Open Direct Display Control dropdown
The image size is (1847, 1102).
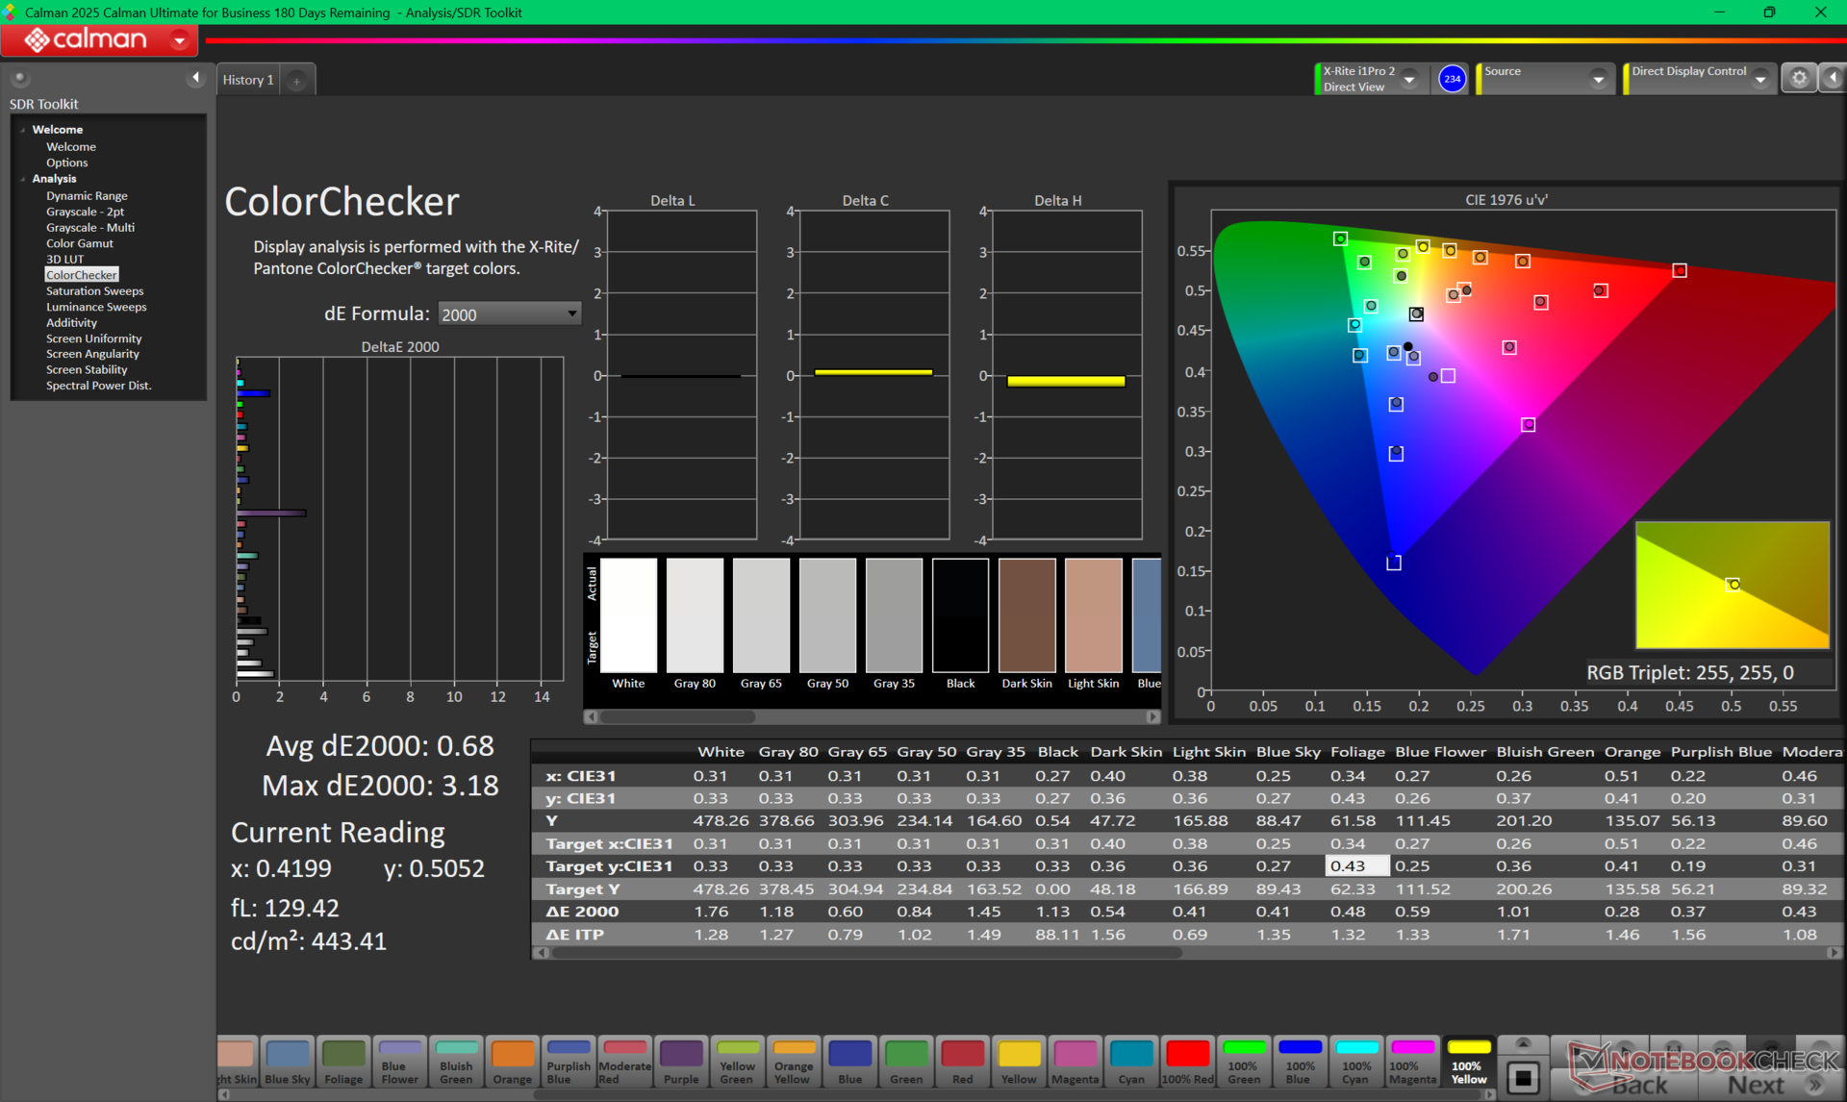click(1759, 79)
